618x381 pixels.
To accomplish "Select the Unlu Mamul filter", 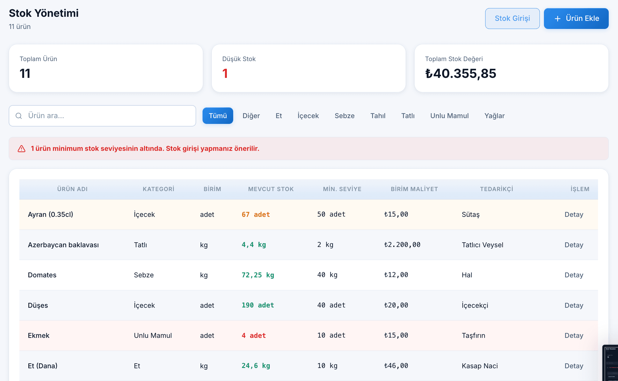I will point(449,116).
